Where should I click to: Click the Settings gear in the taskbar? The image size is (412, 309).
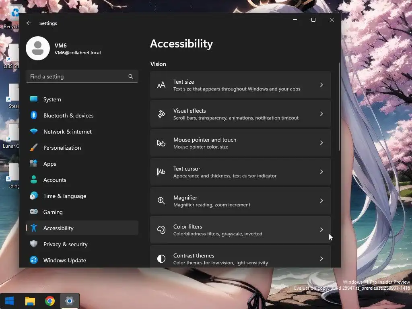tap(70, 301)
